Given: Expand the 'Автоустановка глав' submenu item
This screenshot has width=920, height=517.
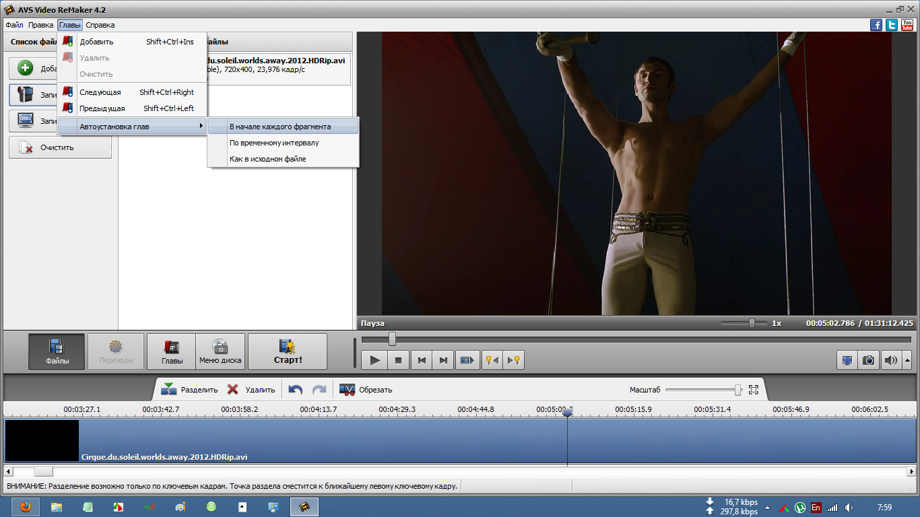Looking at the screenshot, I should pos(132,127).
